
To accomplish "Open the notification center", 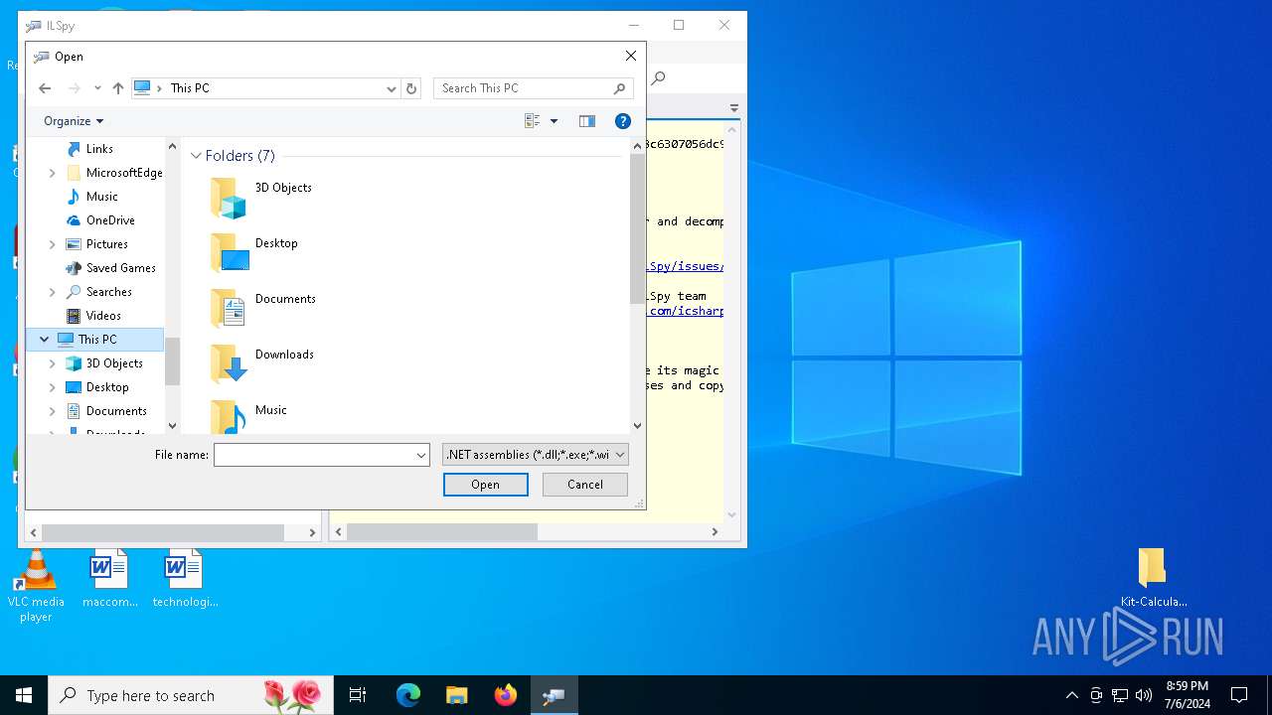I will click(x=1239, y=695).
